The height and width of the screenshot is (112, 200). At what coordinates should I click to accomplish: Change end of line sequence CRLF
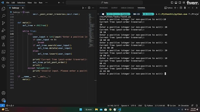(140, 106)
